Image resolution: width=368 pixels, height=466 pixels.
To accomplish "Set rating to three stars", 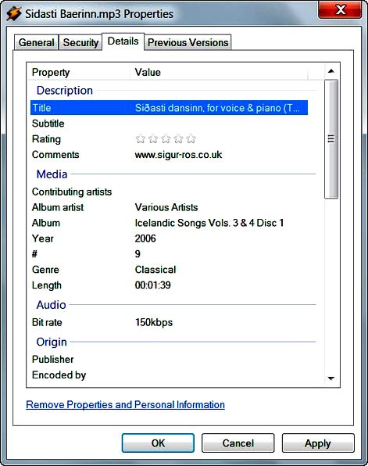I will click(166, 139).
